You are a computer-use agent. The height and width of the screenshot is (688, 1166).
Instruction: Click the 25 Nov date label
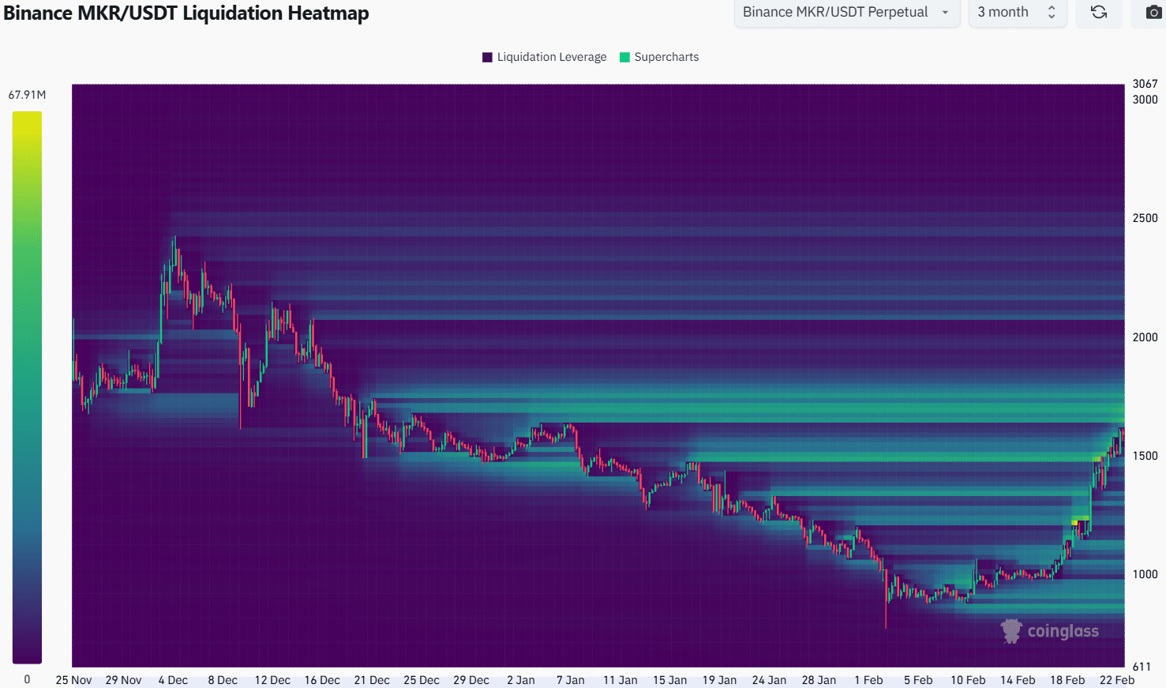click(x=73, y=680)
